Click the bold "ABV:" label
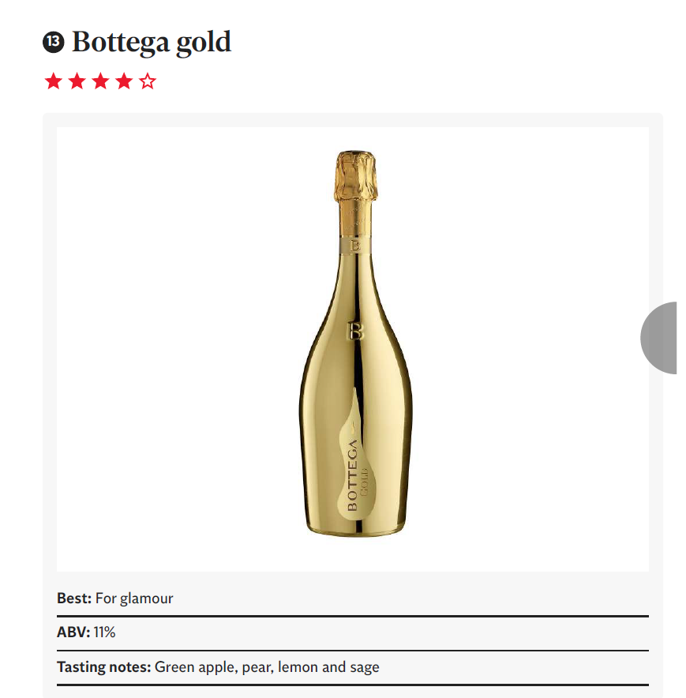This screenshot has width=686, height=698. 73,632
